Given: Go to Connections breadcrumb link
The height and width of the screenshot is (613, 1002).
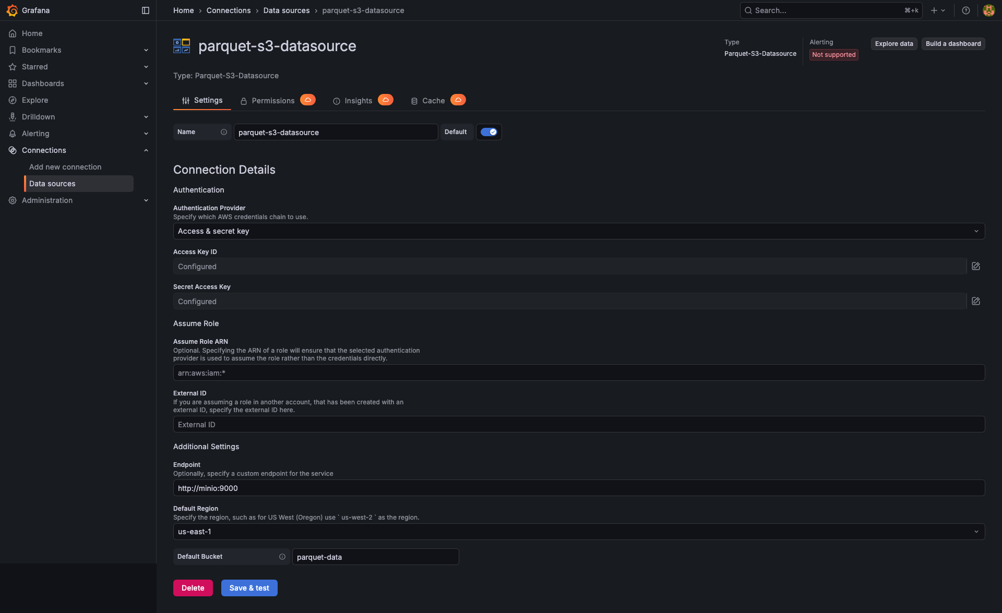Looking at the screenshot, I should 229,10.
